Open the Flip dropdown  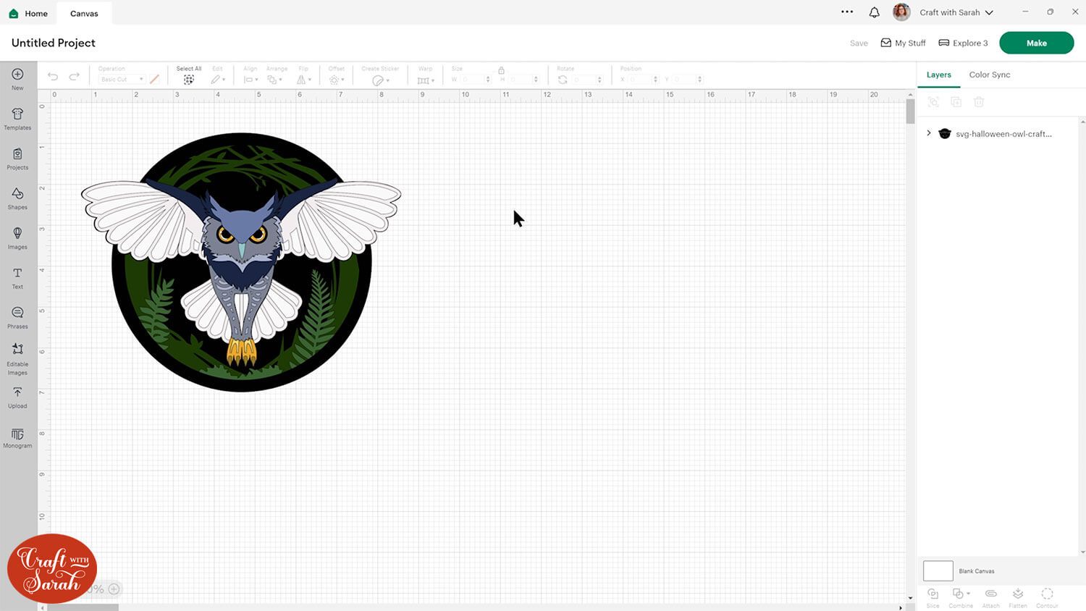click(304, 80)
